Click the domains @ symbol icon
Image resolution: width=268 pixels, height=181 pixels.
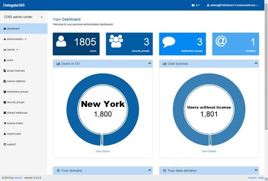(221, 41)
